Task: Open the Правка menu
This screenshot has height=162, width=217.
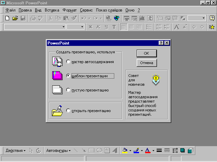Action: click(x=25, y=10)
